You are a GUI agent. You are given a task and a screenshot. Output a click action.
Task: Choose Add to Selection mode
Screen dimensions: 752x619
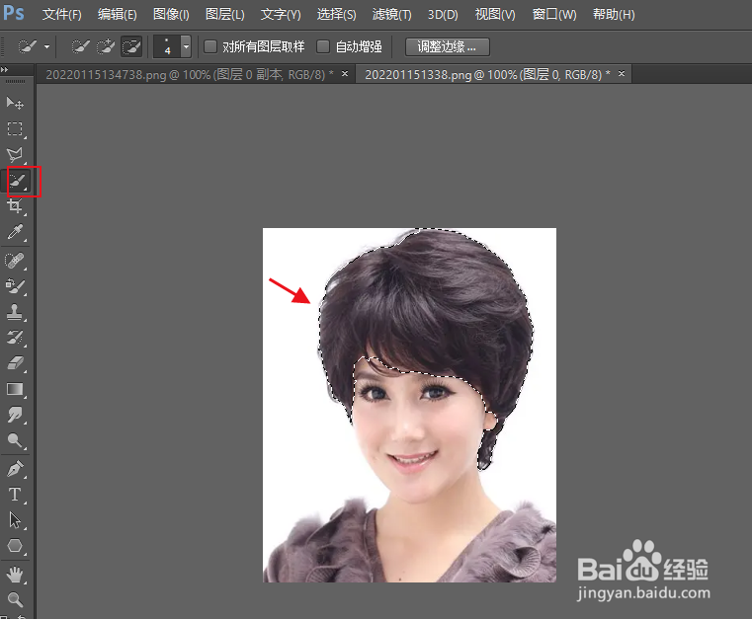pos(106,46)
